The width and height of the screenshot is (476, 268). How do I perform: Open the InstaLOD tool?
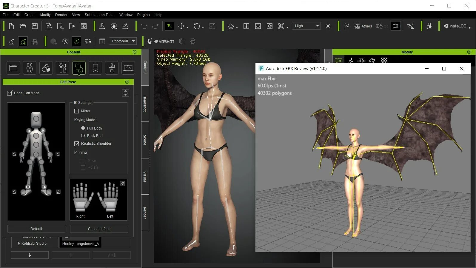pyautogui.click(x=455, y=26)
